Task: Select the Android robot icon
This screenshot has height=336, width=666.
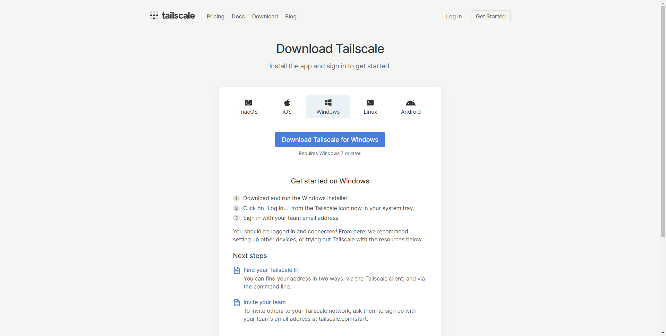Action: point(411,103)
